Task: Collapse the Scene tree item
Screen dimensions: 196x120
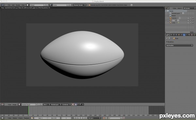Action: click(x=166, y=11)
